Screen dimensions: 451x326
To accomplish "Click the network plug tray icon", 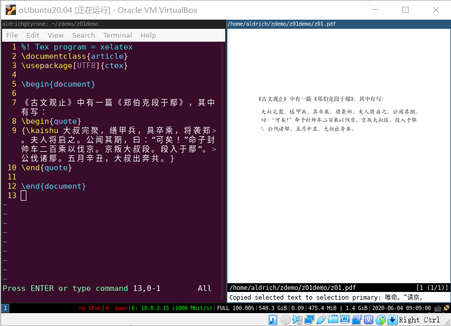I will coord(447,308).
